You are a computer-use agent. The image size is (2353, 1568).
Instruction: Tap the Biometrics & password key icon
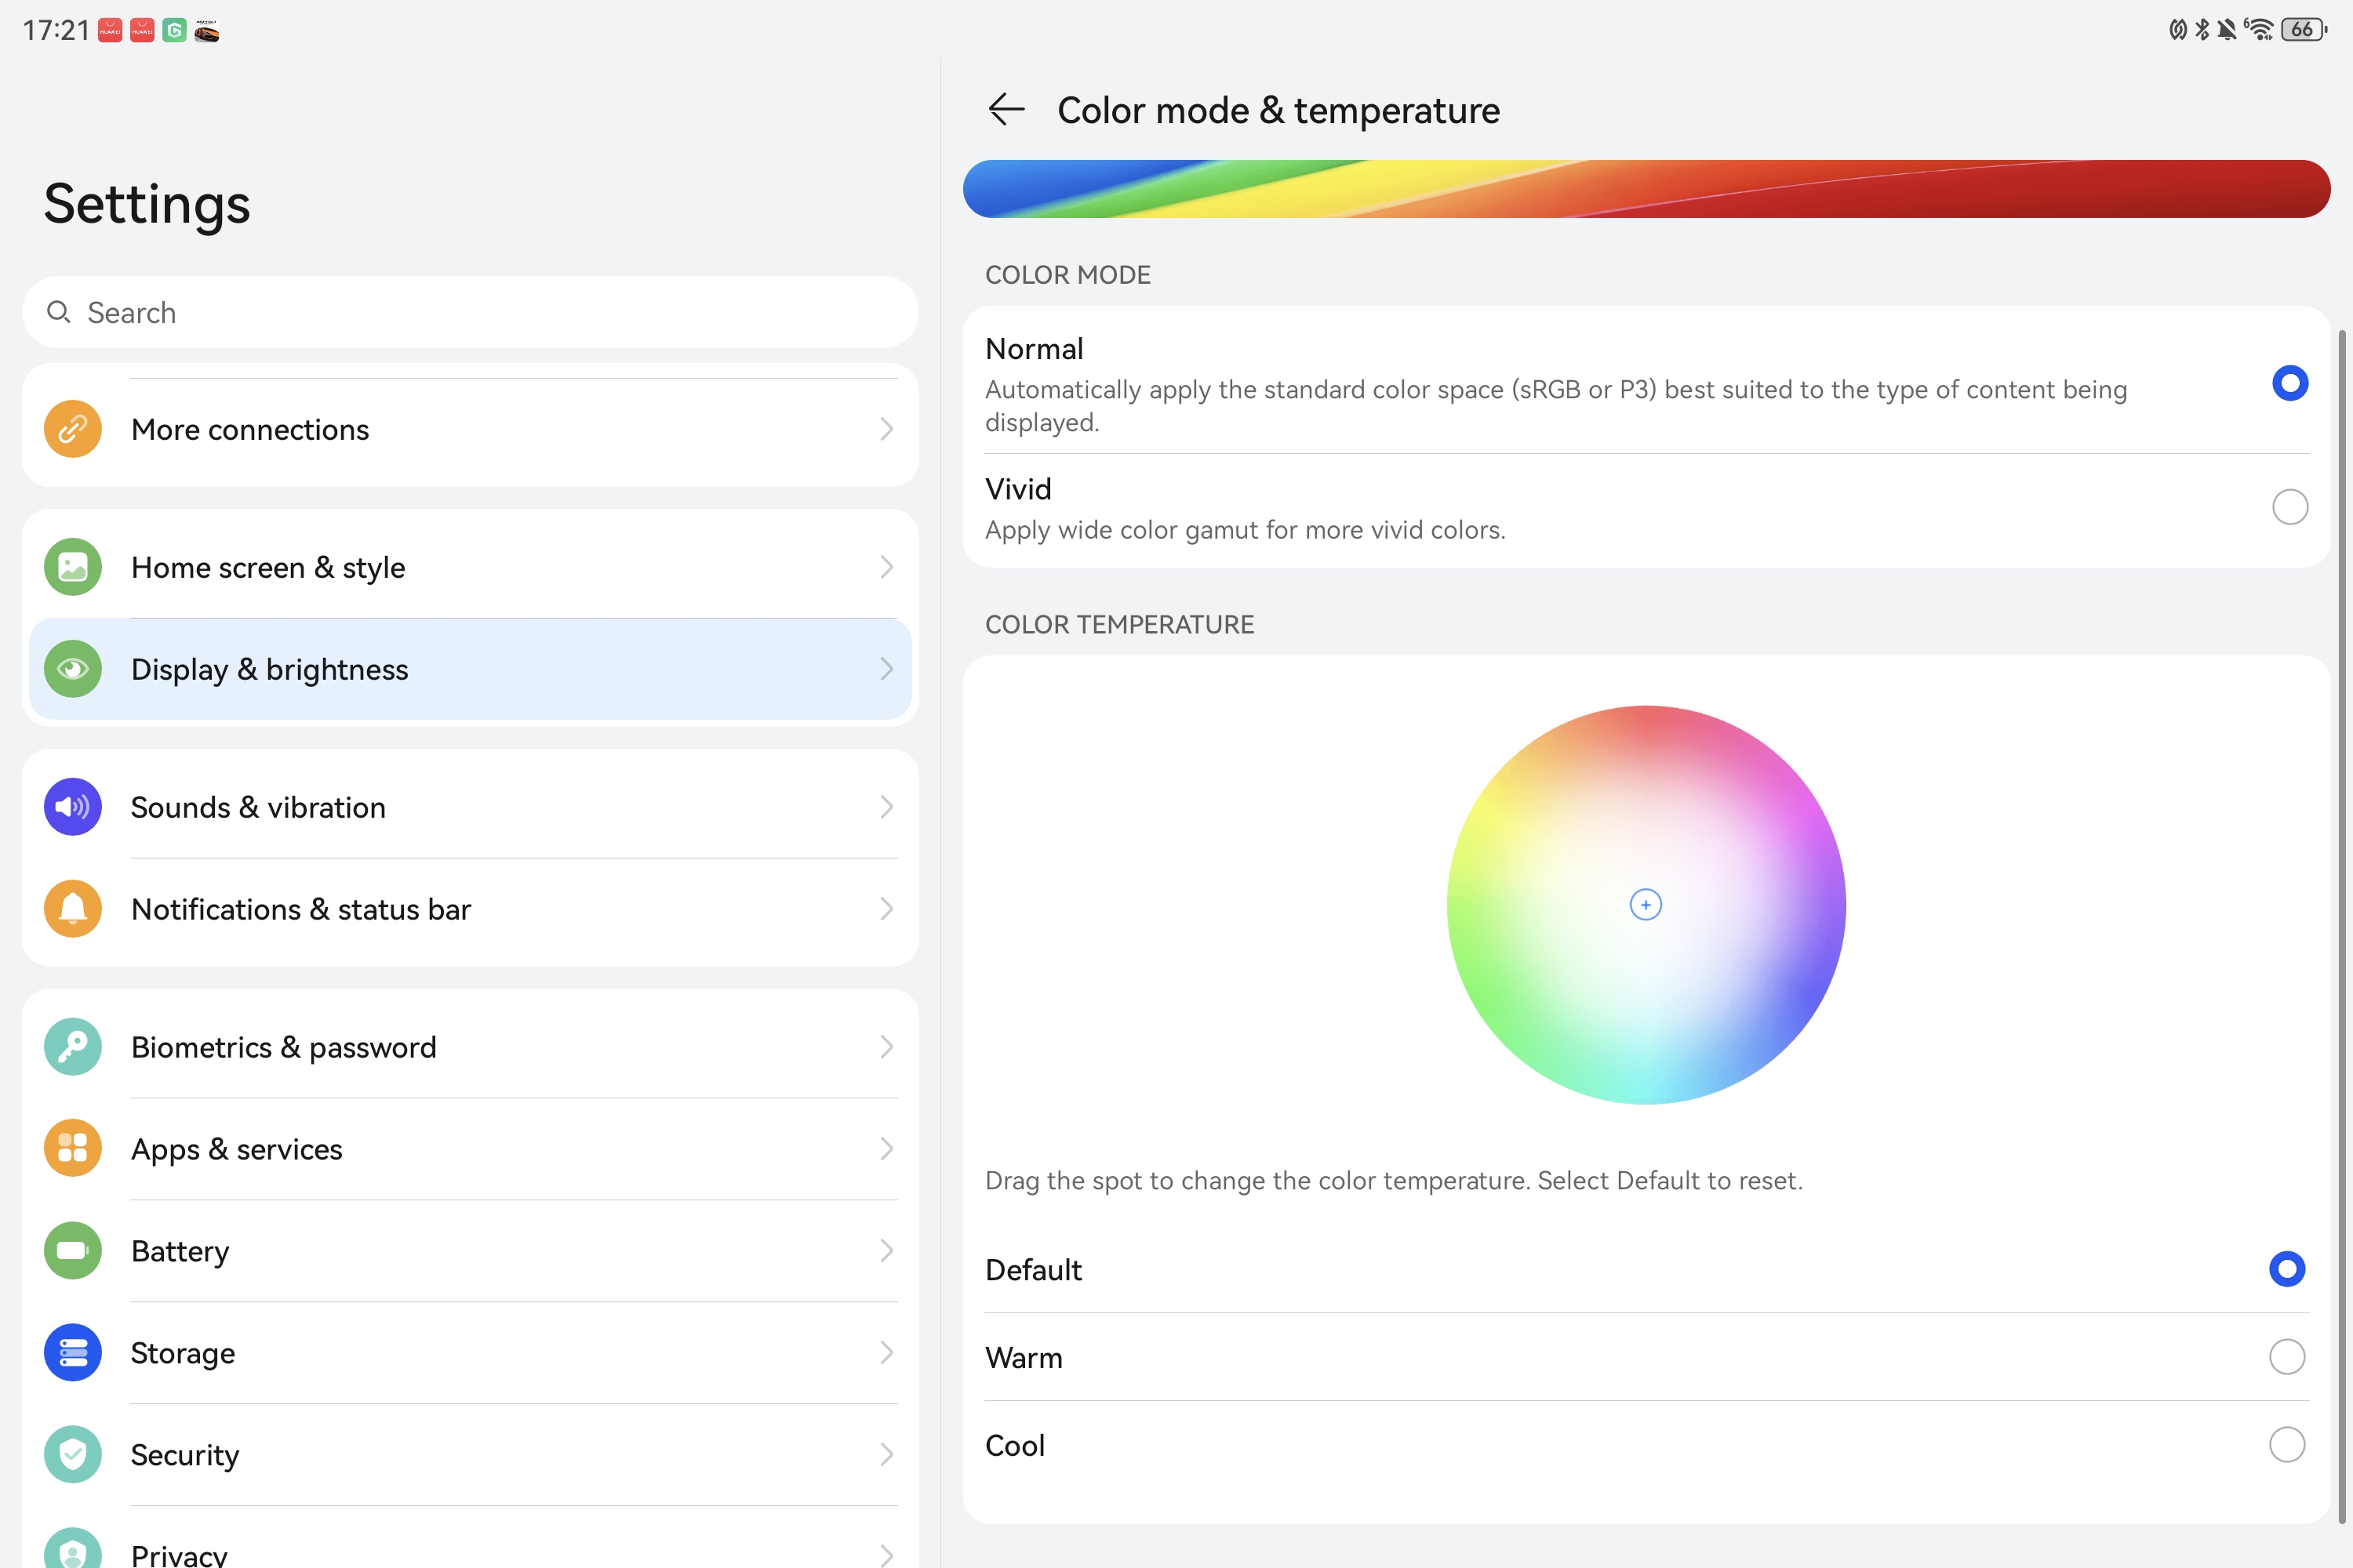[73, 1047]
